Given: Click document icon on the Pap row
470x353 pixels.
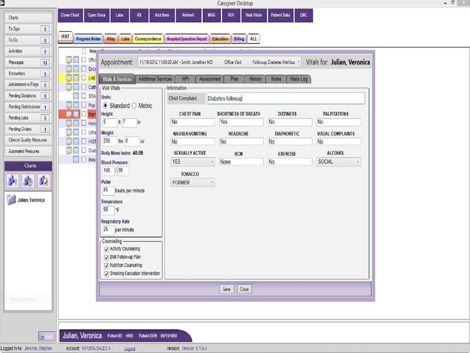Looking at the screenshot, I should [76, 105].
